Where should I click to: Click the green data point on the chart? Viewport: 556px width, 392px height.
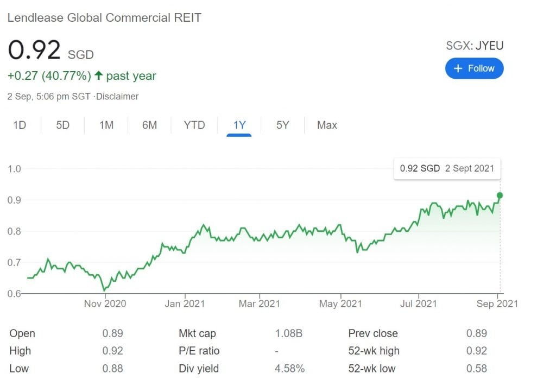(500, 195)
